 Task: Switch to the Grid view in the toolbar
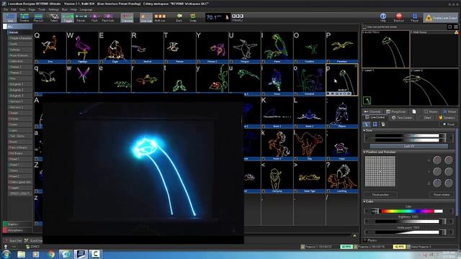pos(10,17)
